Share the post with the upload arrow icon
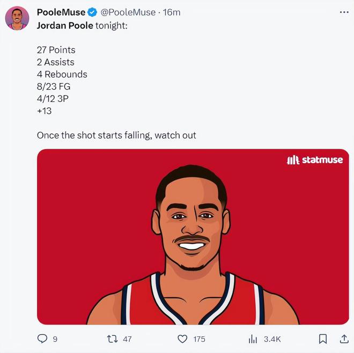The width and height of the screenshot is (354, 353). (344, 339)
